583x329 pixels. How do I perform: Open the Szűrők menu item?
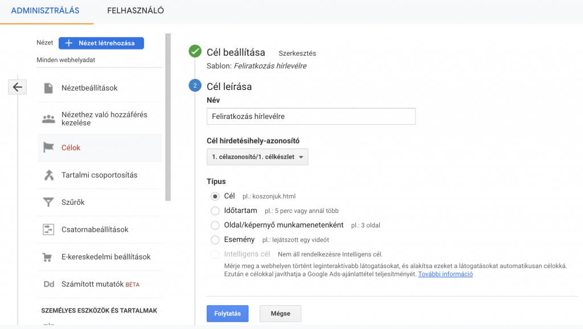[100, 202]
